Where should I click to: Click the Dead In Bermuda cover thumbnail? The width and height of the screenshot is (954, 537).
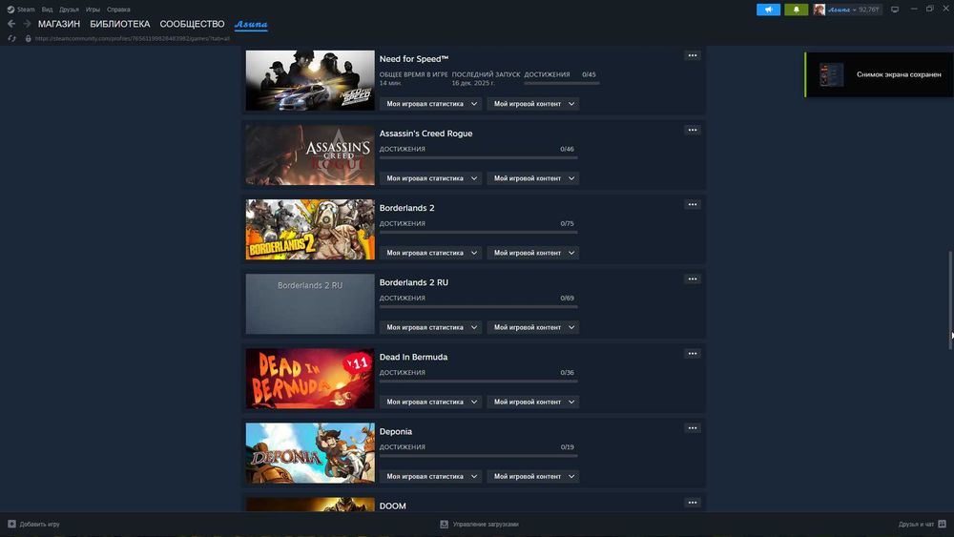[x=310, y=379]
